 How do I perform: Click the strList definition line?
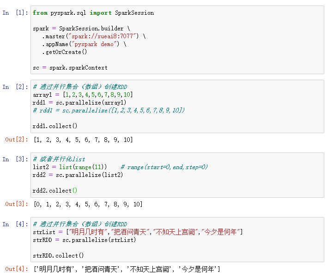point(138,232)
